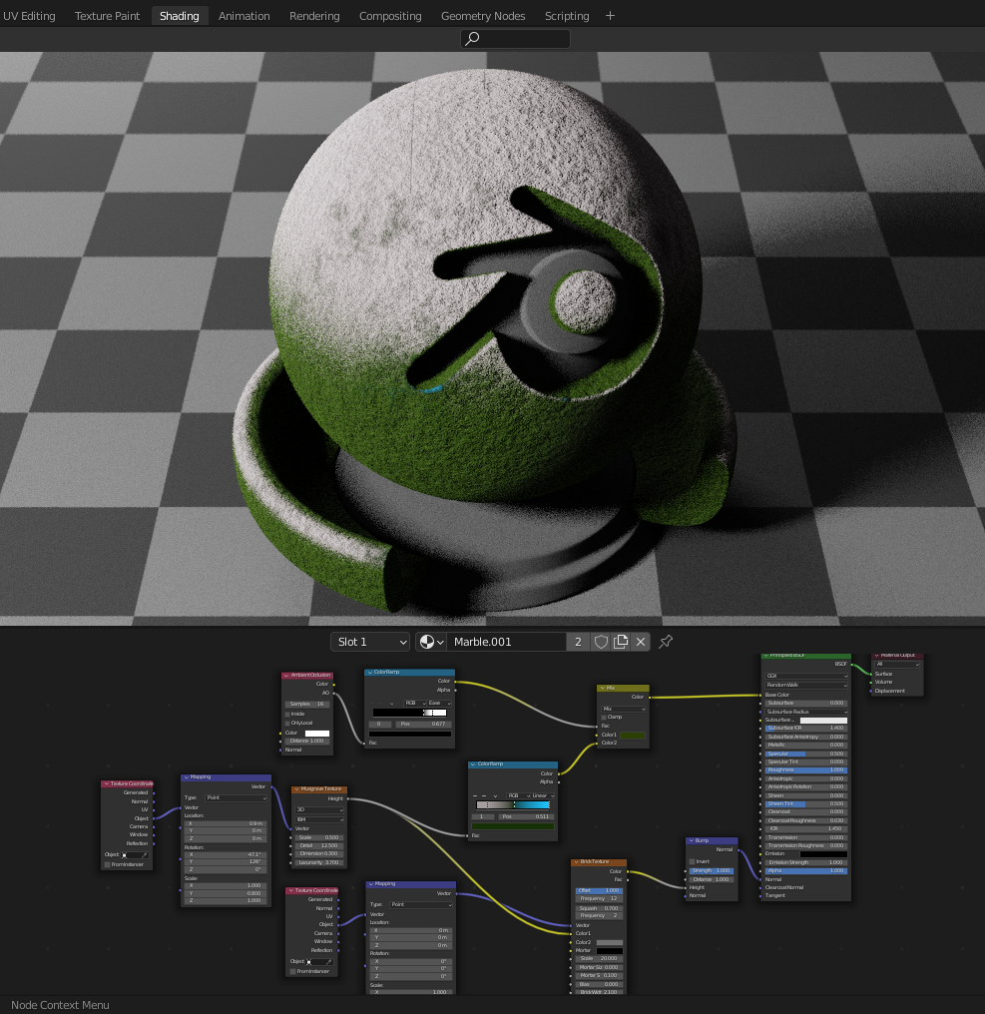
Task: Click the black-to-white ColorRamp gradient bar
Action: tap(409, 713)
